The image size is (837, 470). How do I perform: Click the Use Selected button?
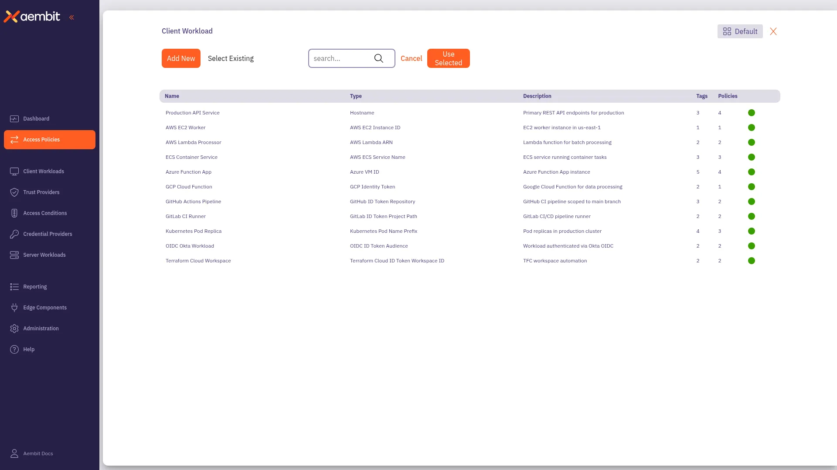448,58
